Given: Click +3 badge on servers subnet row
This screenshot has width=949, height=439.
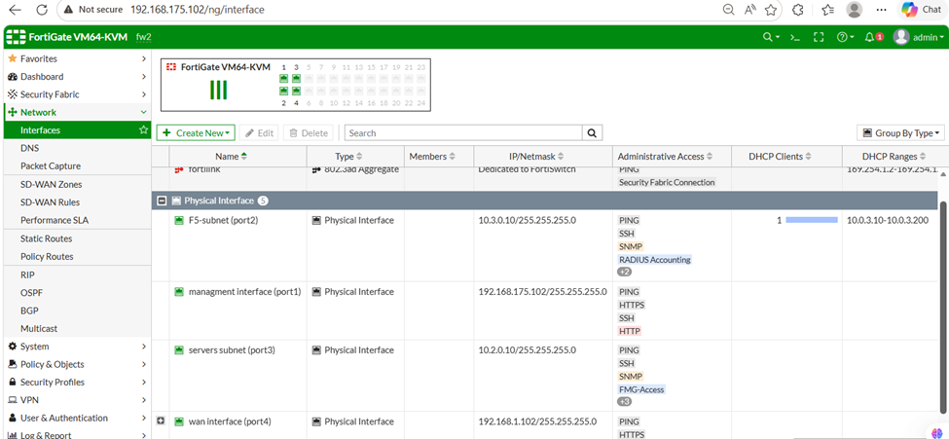Looking at the screenshot, I should (x=624, y=402).
